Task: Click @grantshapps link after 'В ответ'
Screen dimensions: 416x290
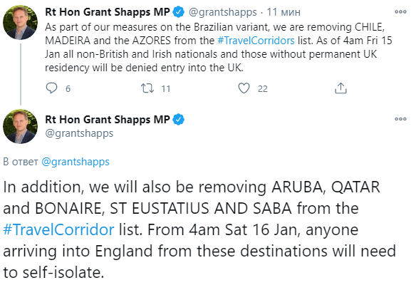Action: tap(76, 162)
